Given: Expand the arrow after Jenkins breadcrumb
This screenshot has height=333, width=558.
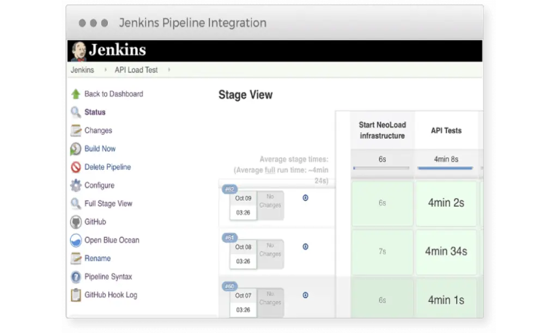Looking at the screenshot, I should point(105,70).
